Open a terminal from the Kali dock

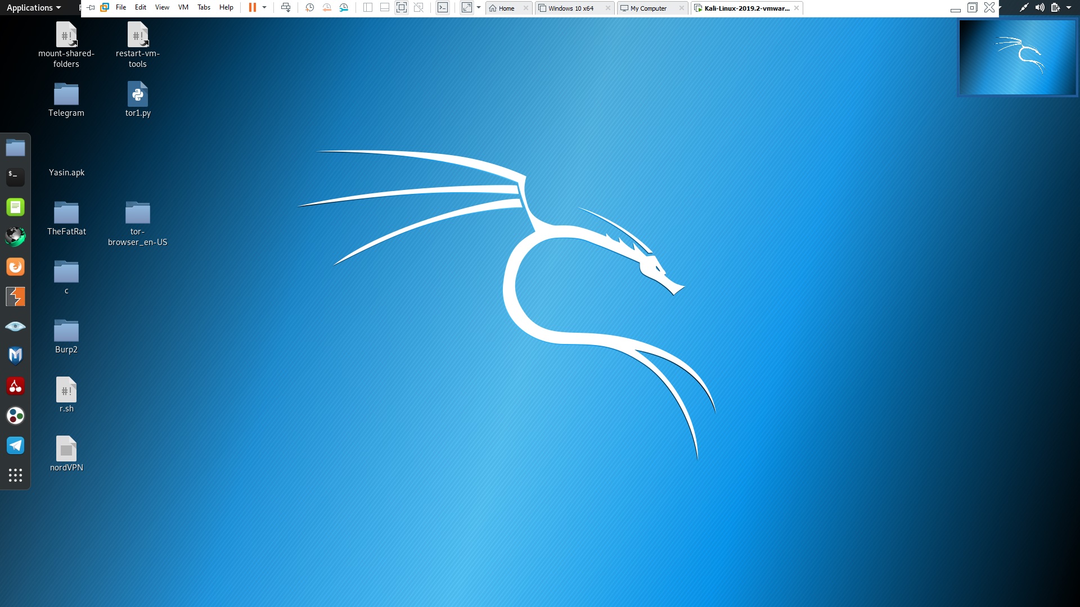[15, 176]
